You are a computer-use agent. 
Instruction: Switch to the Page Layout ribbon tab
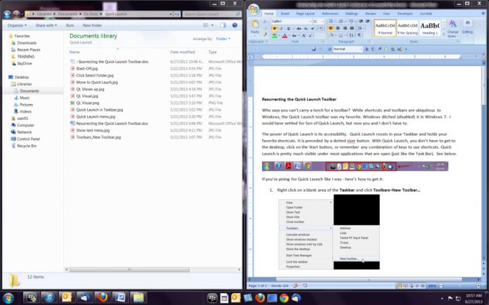click(x=305, y=14)
